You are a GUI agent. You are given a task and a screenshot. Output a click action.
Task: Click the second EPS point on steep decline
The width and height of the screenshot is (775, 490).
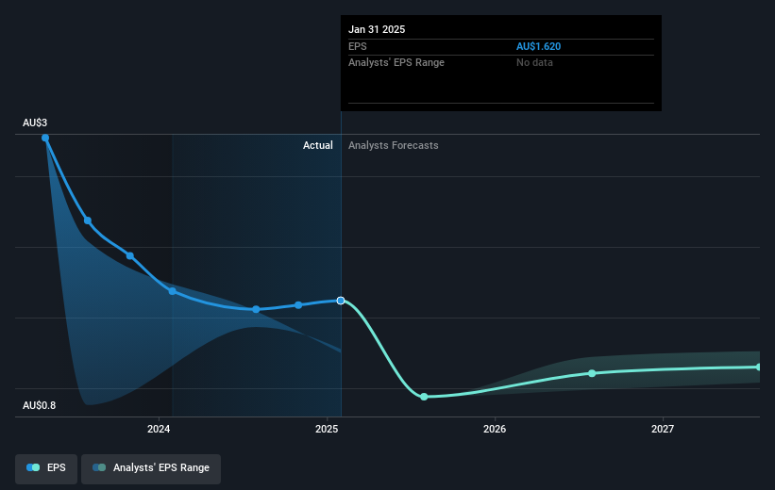click(88, 220)
